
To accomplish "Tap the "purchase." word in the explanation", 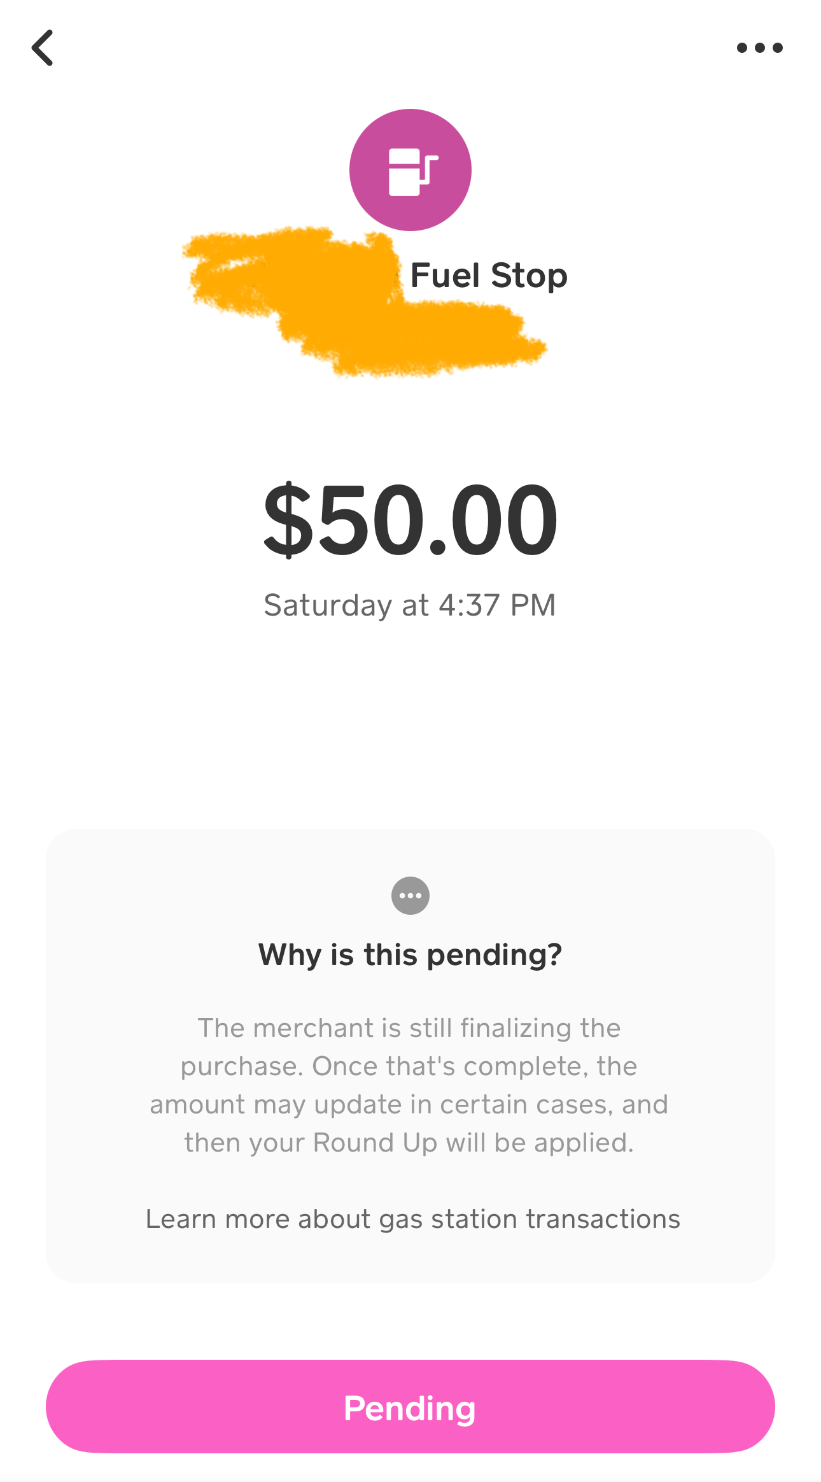I will [x=242, y=1066].
